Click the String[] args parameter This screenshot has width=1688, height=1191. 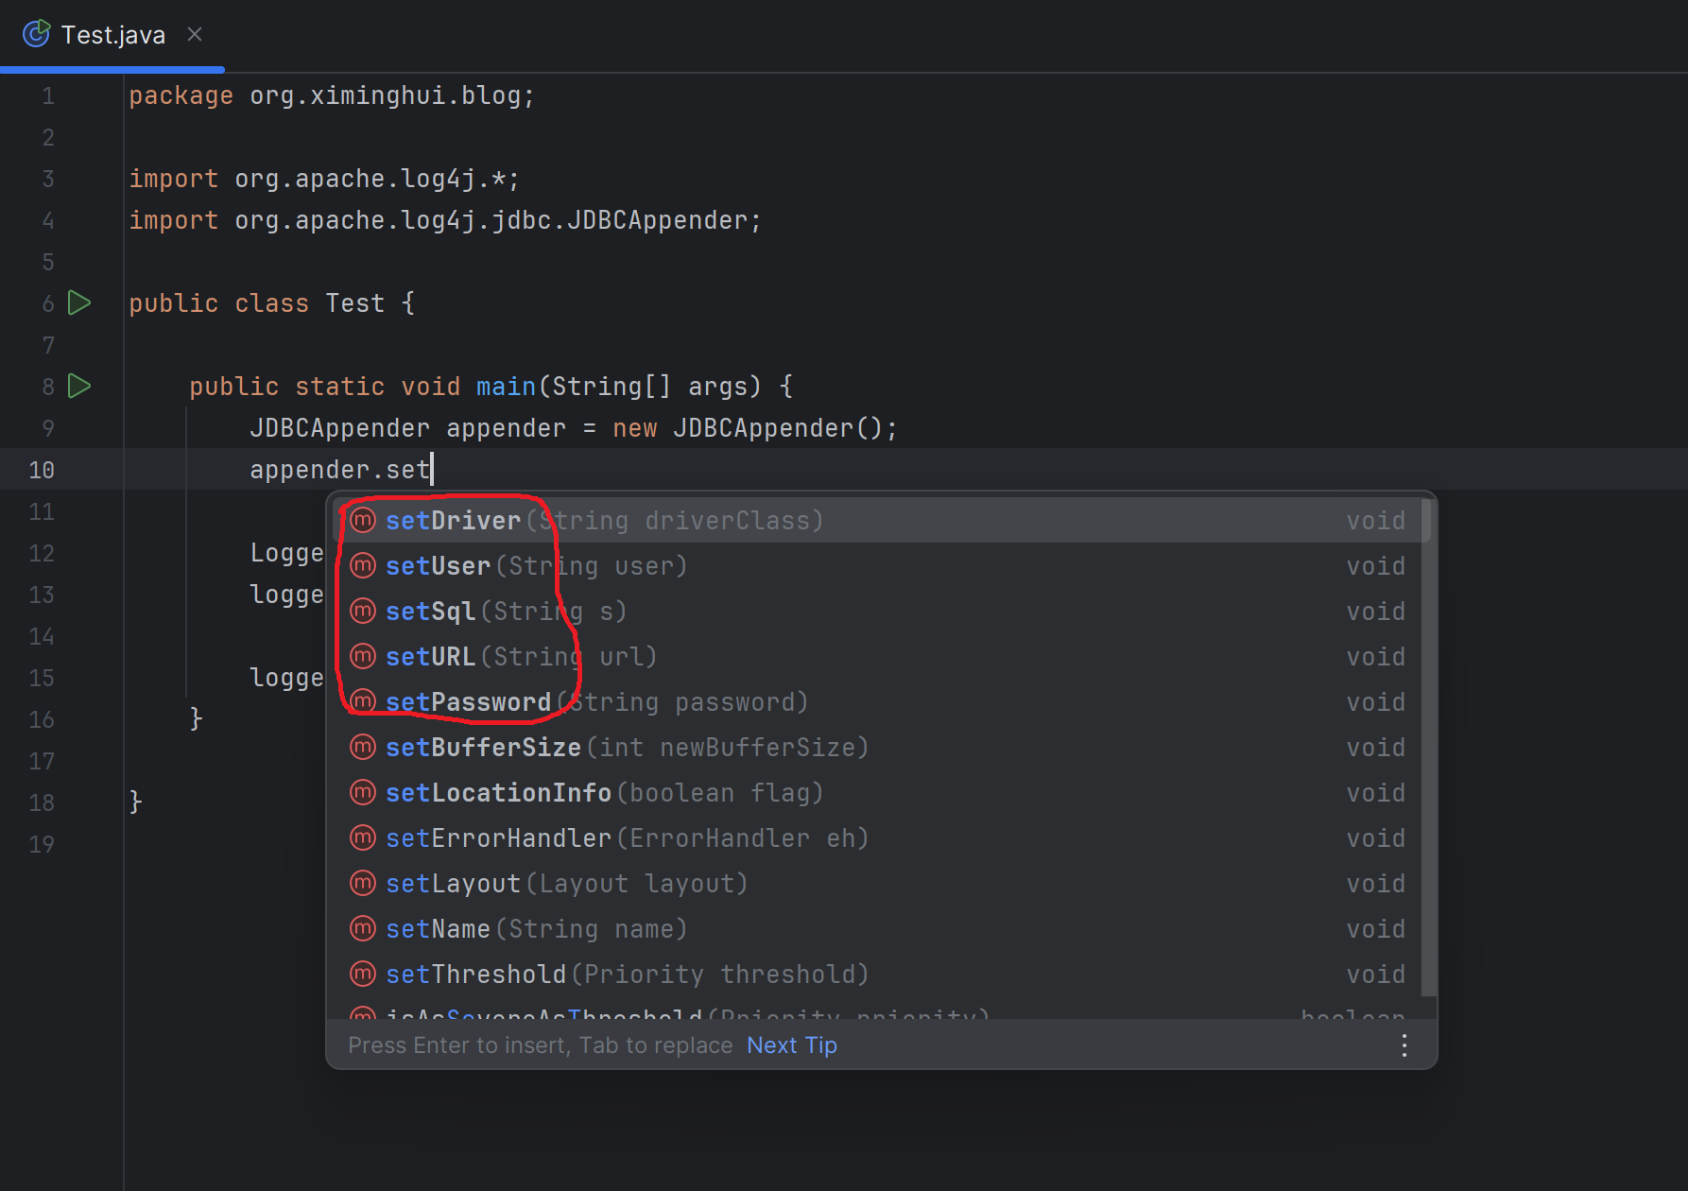(649, 387)
